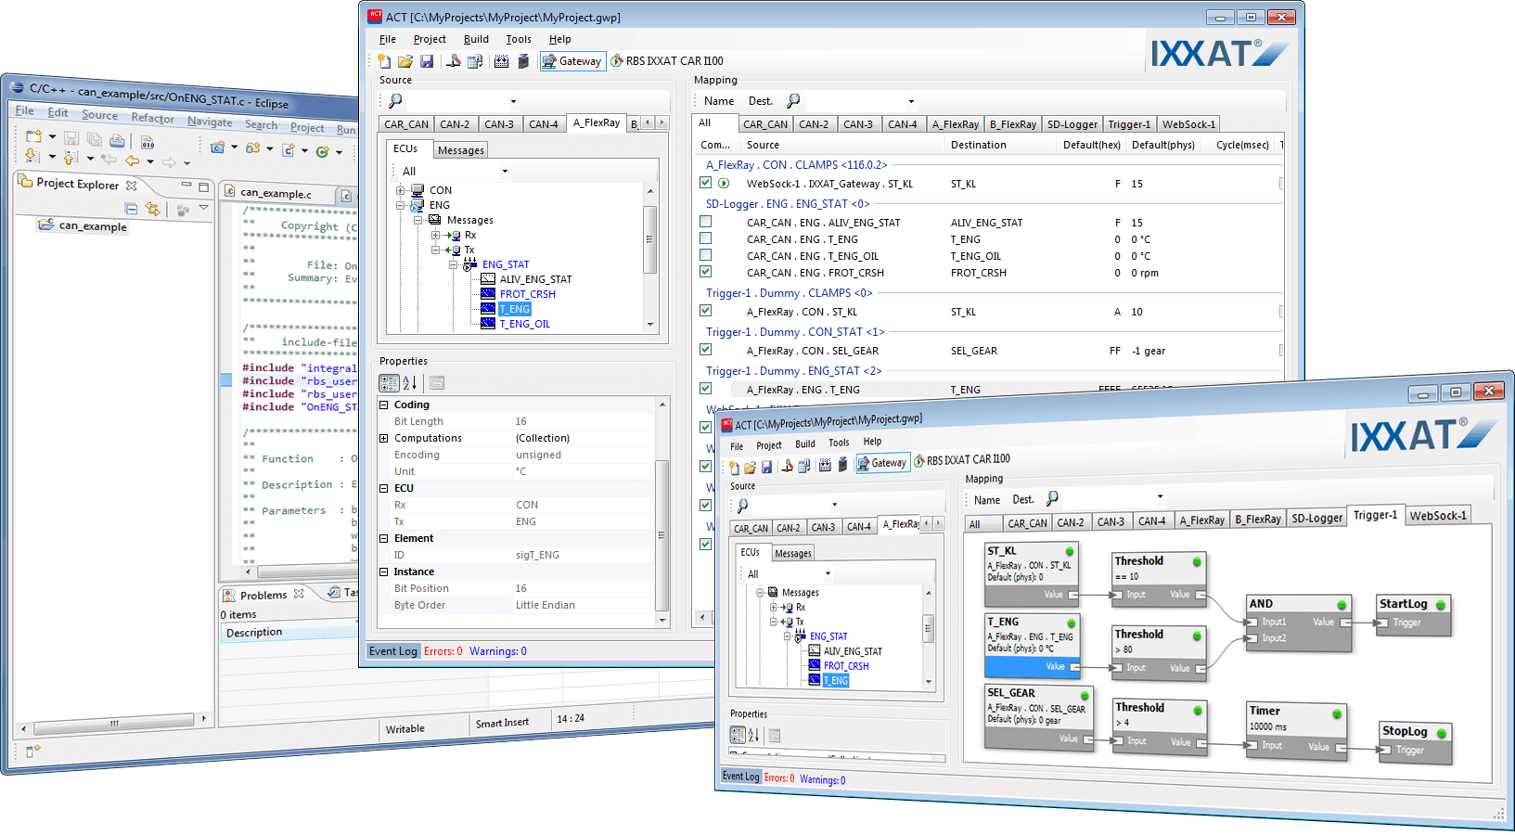Click calculator table icon in back ACT toolbar

pyautogui.click(x=475, y=61)
